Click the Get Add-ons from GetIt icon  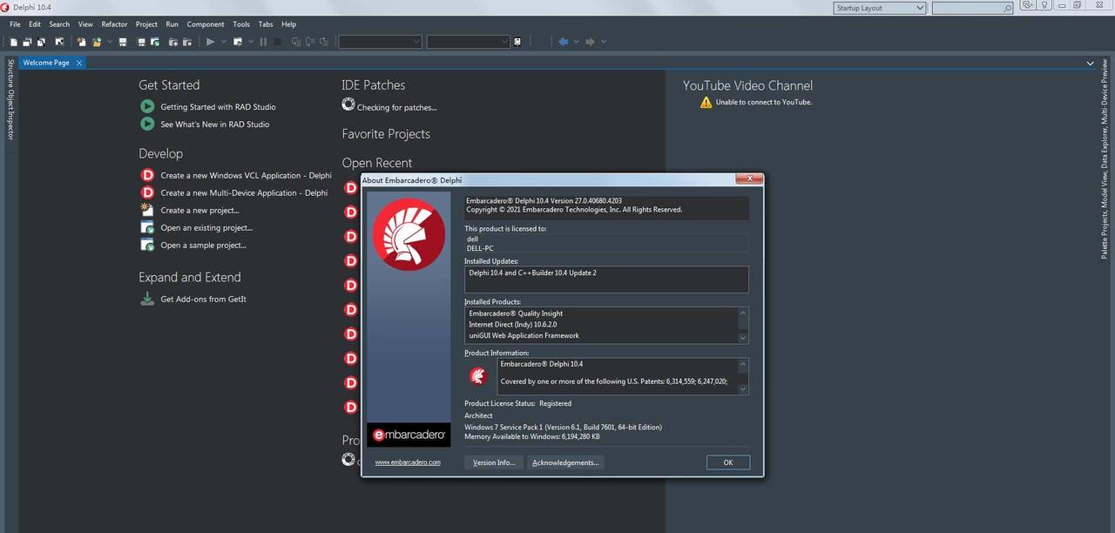(x=147, y=299)
